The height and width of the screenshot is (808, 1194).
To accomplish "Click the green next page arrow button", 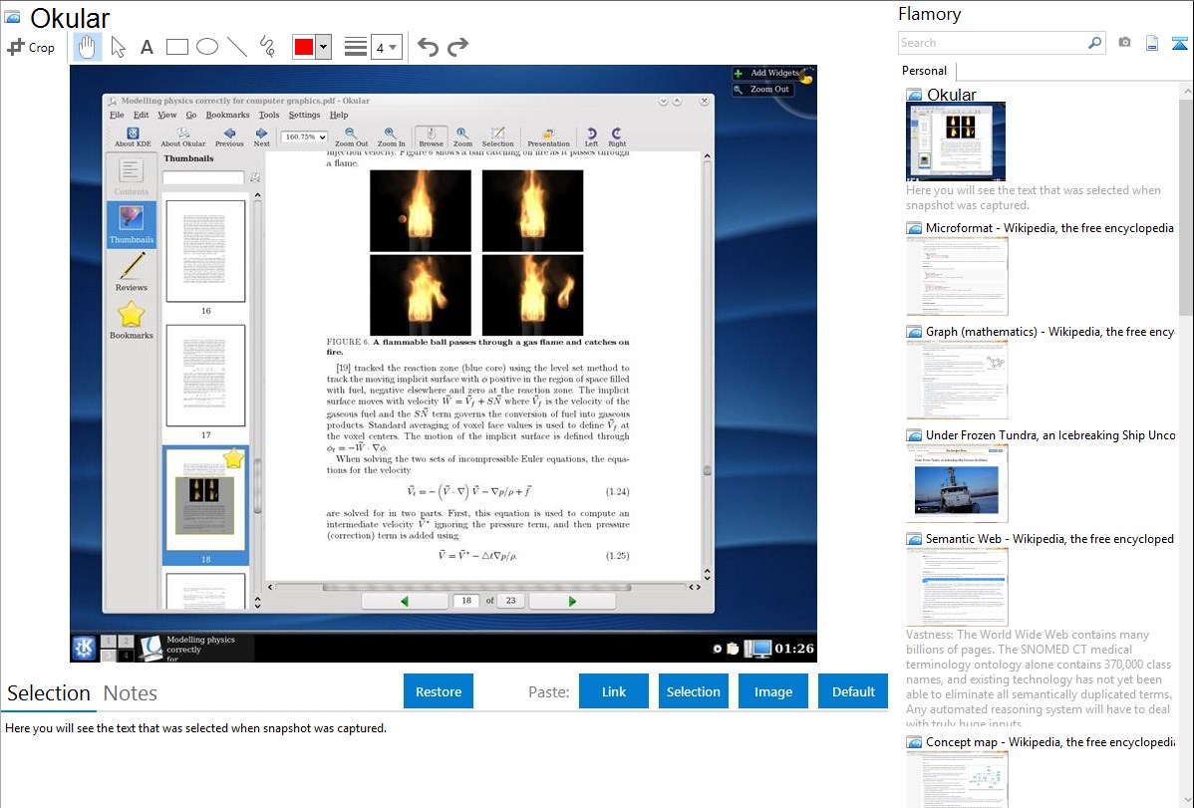I will (x=572, y=601).
